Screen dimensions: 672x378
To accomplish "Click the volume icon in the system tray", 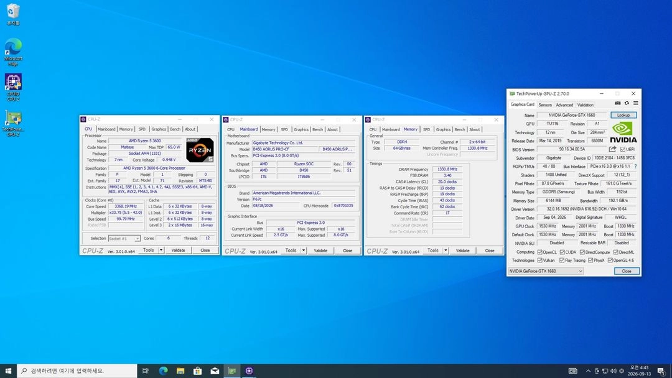I will click(614, 371).
